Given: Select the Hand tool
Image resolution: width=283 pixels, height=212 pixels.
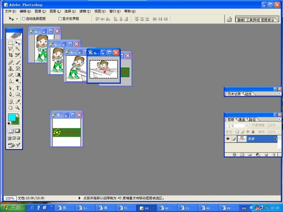Looking at the screenshot, I should click(11, 108).
